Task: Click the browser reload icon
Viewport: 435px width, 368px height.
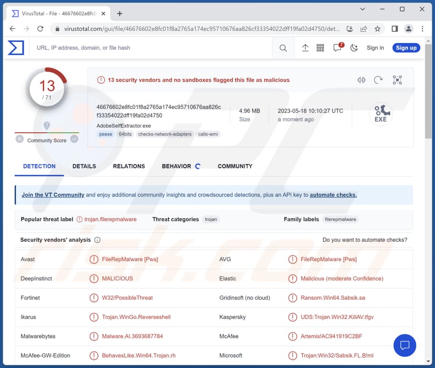Action: coord(40,29)
